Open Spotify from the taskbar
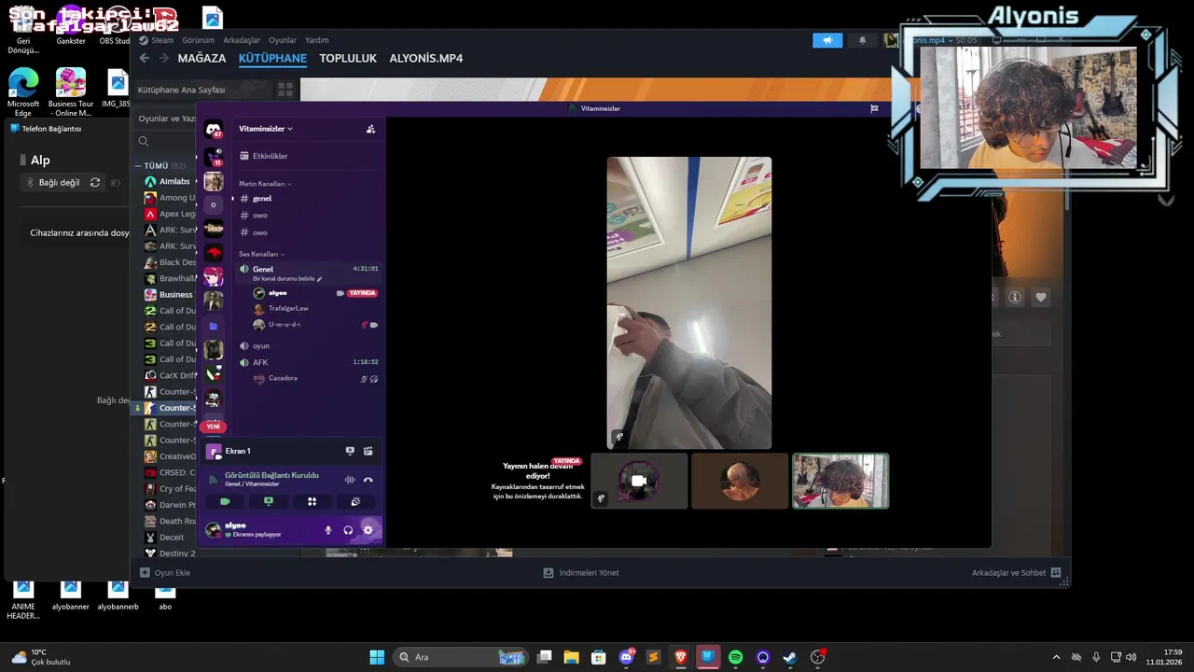Viewport: 1194px width, 672px height. pos(735,657)
